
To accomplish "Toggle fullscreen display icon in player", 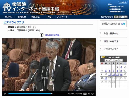I will click(92, 94).
